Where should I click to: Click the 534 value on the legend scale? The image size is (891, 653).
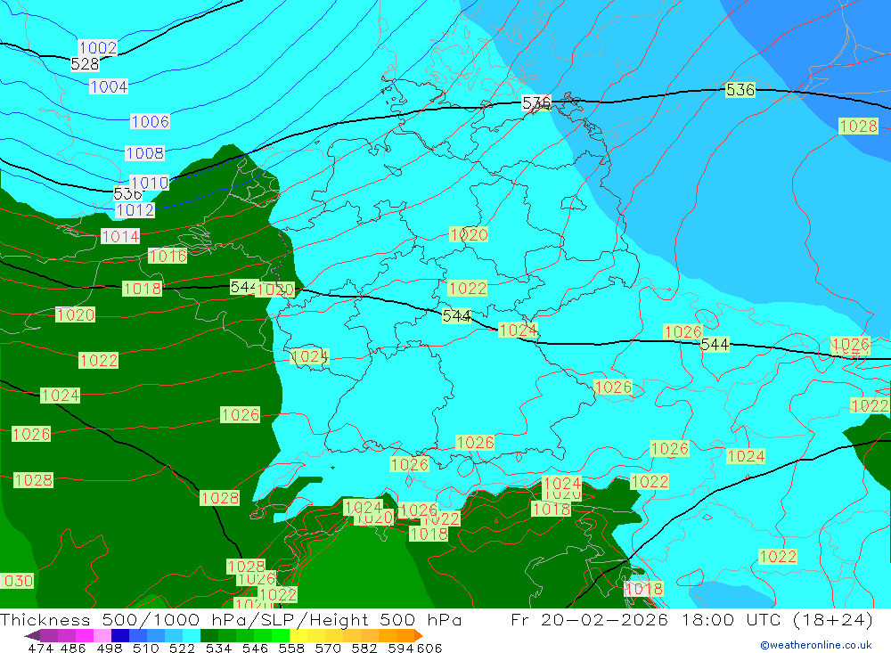point(219,648)
